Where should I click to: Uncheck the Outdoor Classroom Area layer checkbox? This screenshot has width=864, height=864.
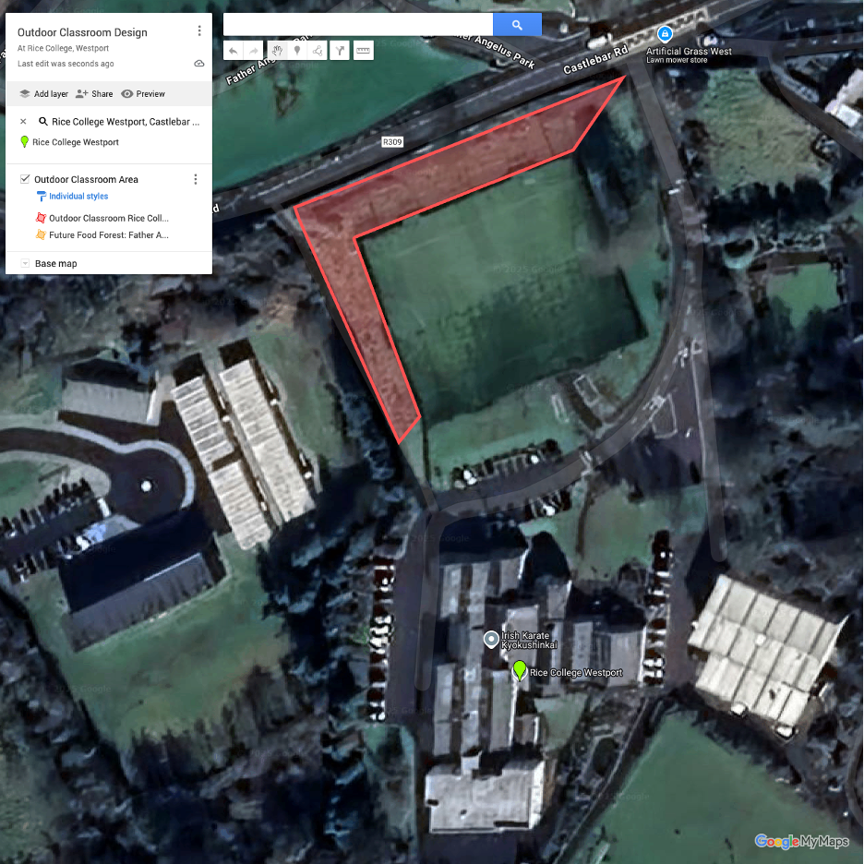pyautogui.click(x=25, y=178)
